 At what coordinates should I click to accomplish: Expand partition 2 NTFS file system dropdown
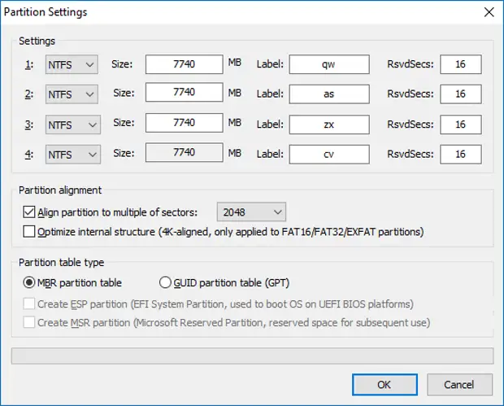pos(72,94)
